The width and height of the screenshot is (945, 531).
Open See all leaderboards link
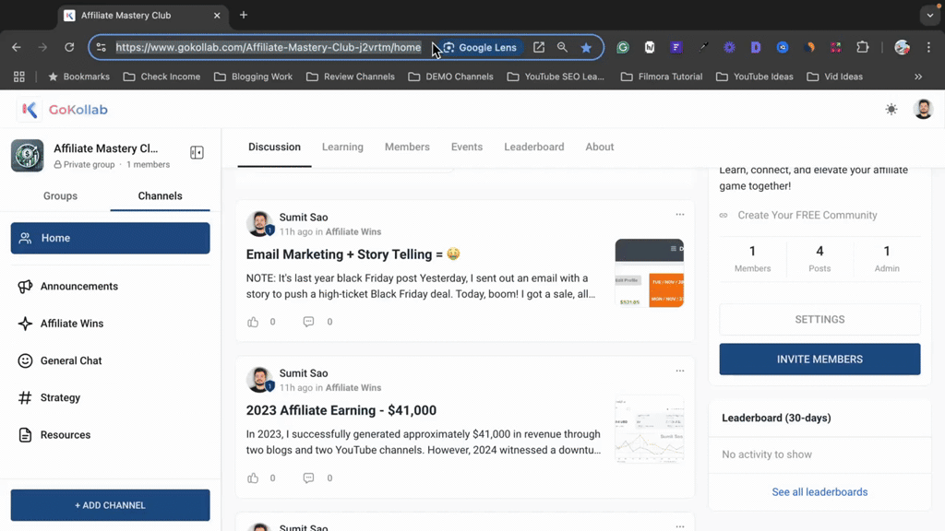[819, 492]
